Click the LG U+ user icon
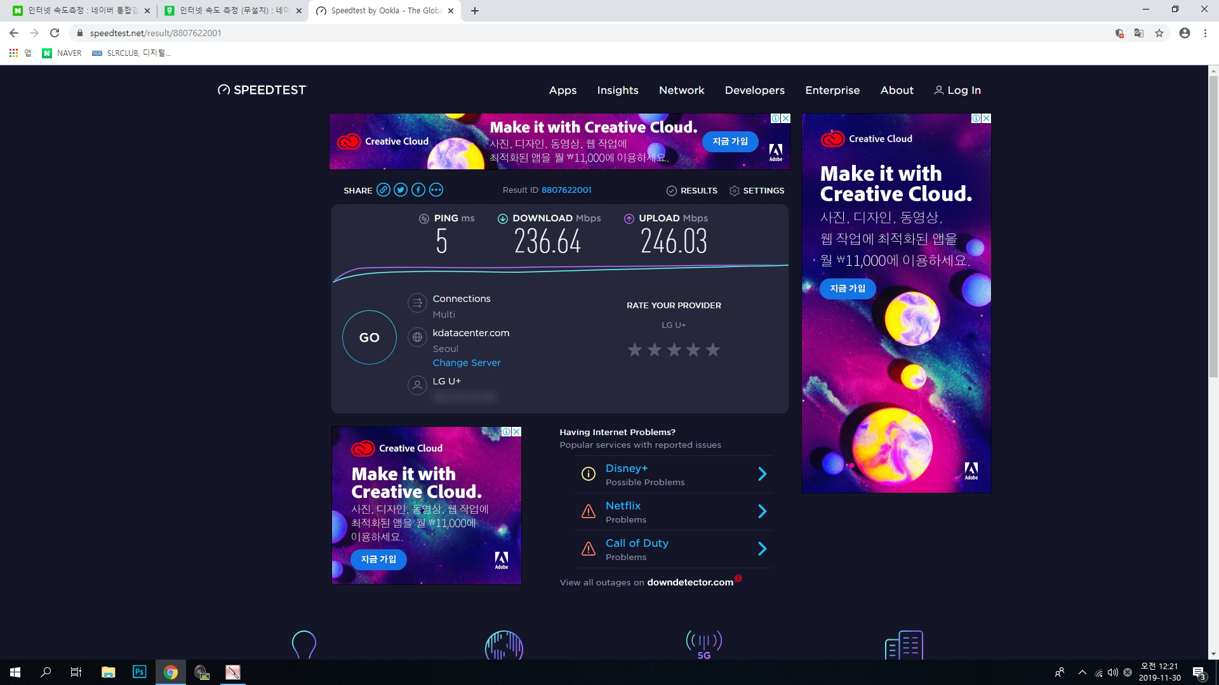The height and width of the screenshot is (685, 1219). click(x=417, y=385)
